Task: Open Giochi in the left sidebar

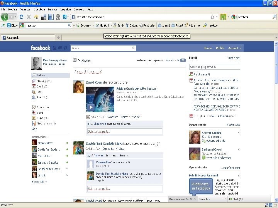Action: pos(37,112)
